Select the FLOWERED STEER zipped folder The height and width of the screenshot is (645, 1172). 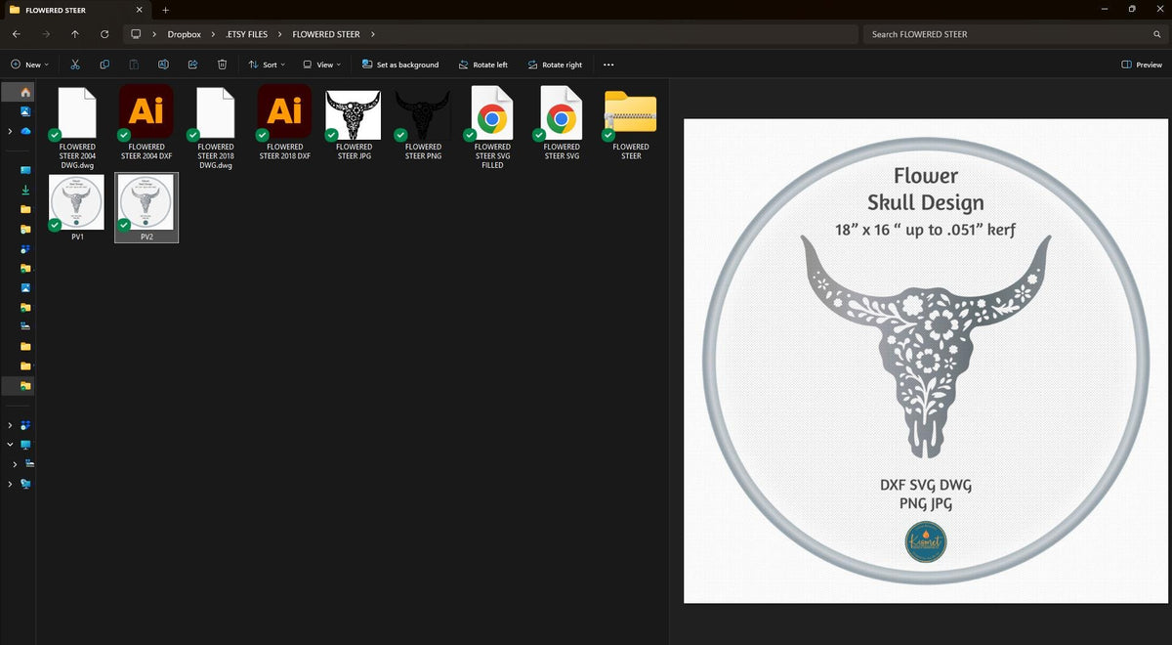(631, 124)
